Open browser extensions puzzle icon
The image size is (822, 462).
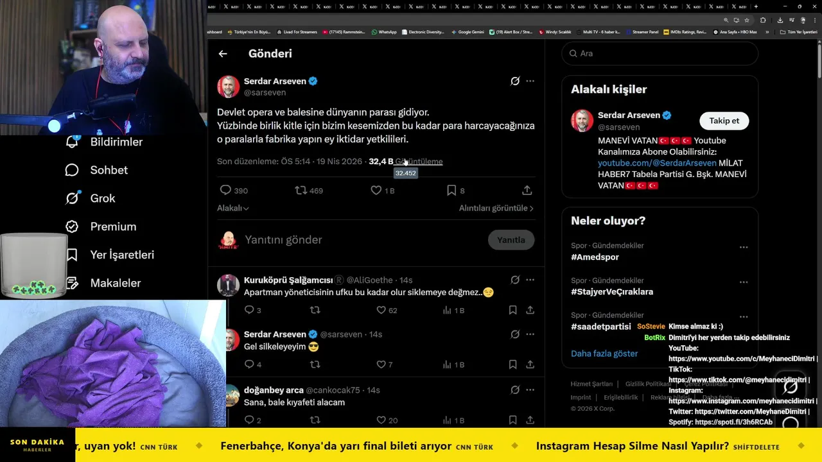point(763,20)
